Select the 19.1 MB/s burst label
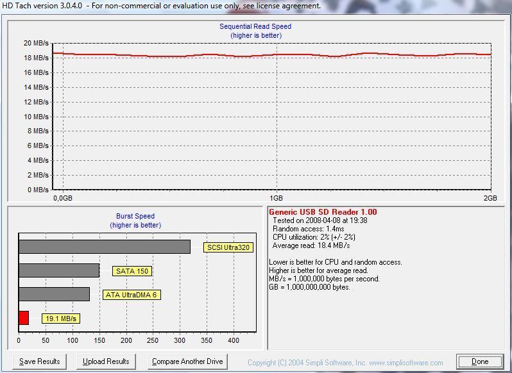 (x=61, y=319)
